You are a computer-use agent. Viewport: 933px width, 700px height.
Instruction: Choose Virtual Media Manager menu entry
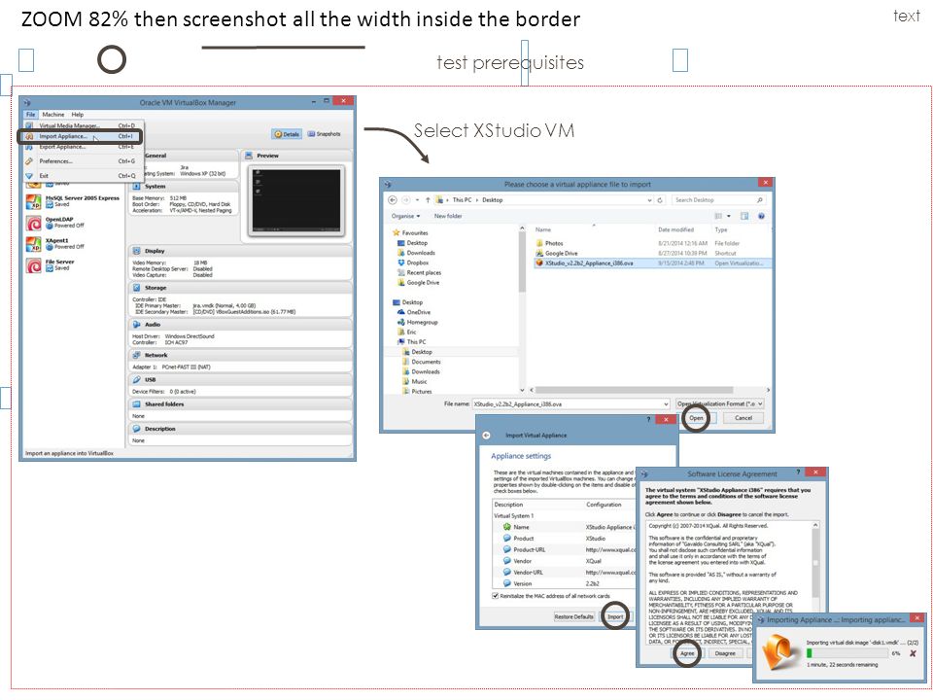tap(69, 125)
